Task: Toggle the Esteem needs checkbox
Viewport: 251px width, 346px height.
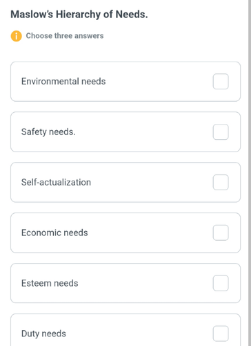Action: 221,283
